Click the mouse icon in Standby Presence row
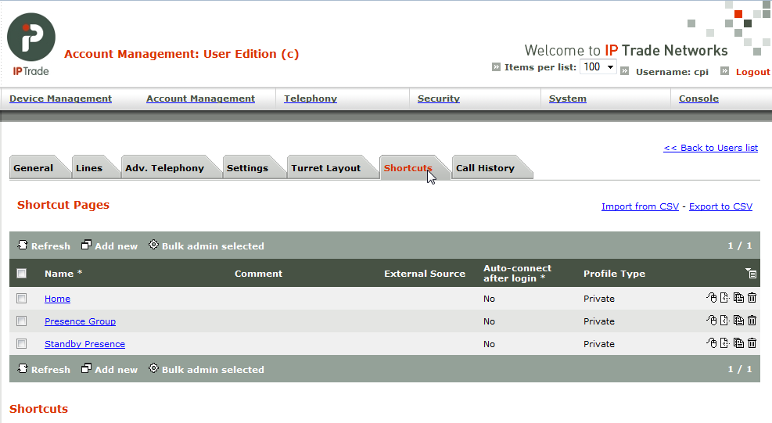The width and height of the screenshot is (772, 423). (711, 343)
